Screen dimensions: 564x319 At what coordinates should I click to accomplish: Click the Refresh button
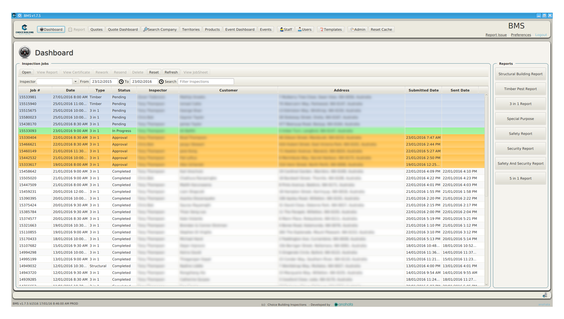click(x=171, y=72)
